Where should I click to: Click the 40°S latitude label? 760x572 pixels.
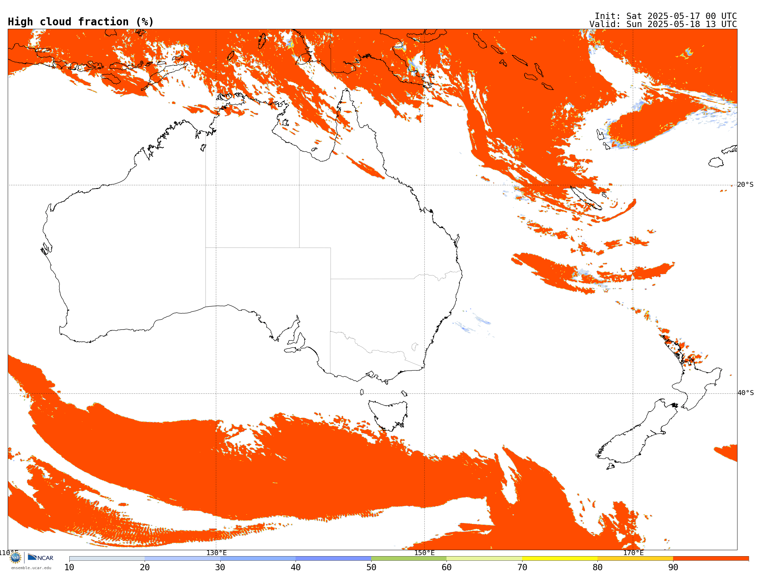coord(745,393)
